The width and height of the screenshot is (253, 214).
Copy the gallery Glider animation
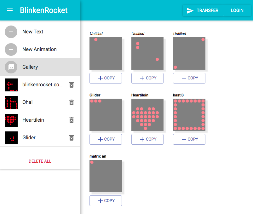point(106,139)
